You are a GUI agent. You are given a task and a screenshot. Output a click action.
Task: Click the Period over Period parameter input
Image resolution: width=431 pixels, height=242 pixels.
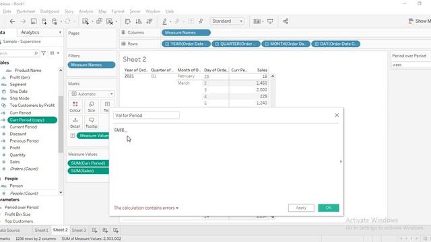(411, 65)
